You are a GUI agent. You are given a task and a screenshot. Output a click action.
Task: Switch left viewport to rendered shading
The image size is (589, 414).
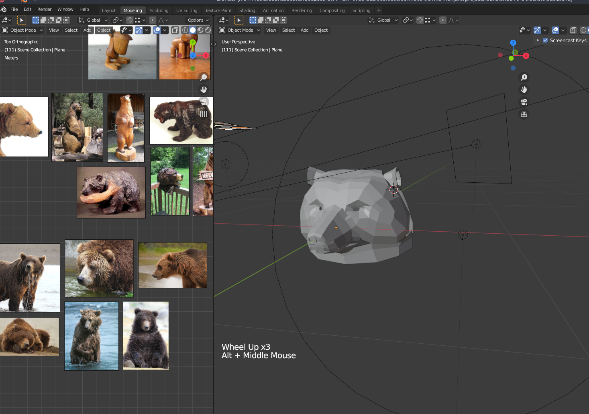click(208, 30)
